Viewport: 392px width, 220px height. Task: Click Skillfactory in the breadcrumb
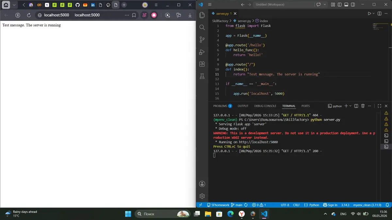[x=220, y=21]
